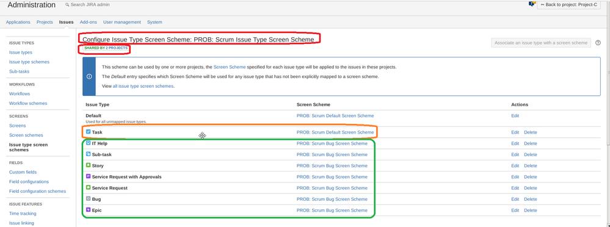Open the help question mark icon

(x=598, y=43)
